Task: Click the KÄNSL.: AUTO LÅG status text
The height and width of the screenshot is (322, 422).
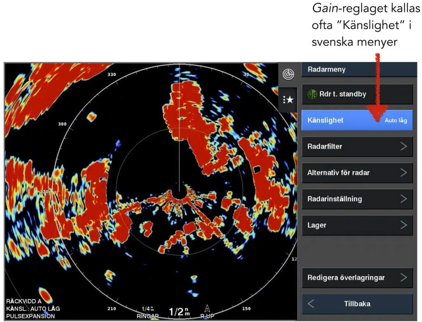Action: click(33, 308)
